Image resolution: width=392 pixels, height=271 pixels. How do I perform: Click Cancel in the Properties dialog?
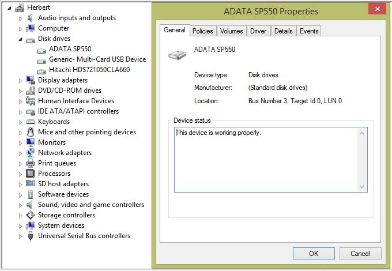[360, 254]
